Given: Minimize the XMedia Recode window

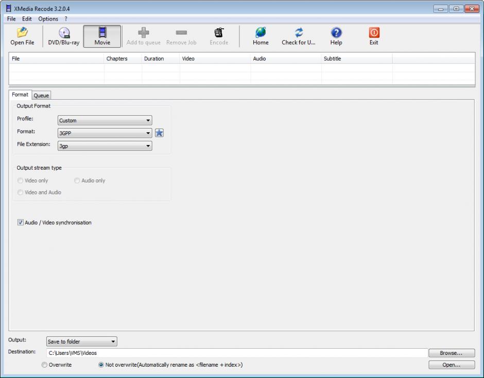Looking at the screenshot, I should tap(440, 9).
